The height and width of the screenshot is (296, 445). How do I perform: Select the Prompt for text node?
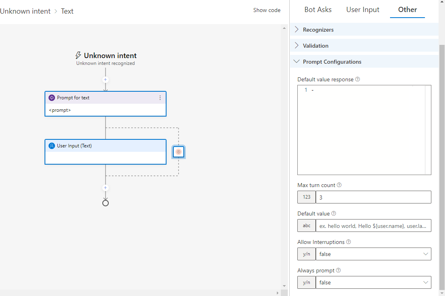[x=105, y=104]
